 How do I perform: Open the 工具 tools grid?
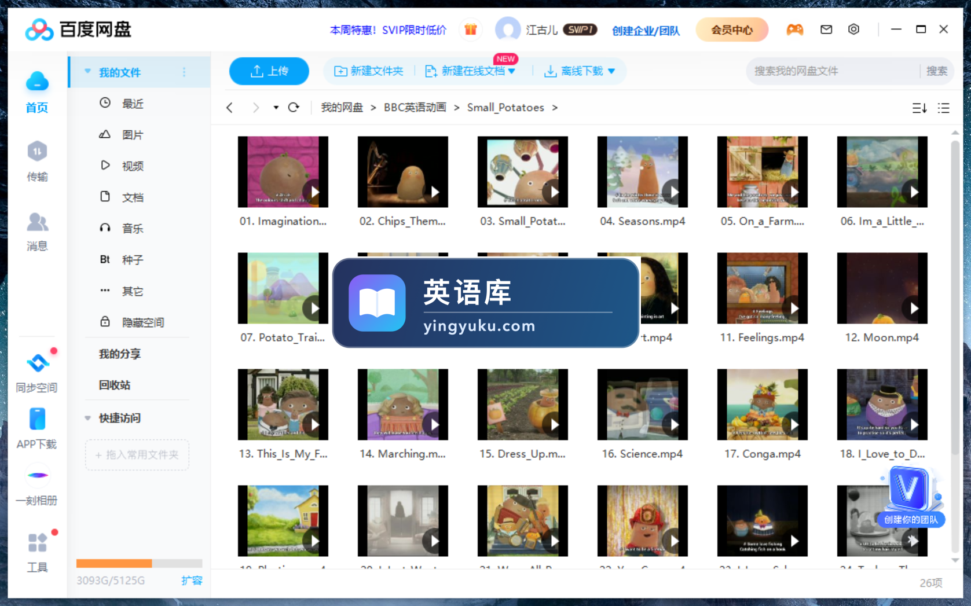point(38,543)
